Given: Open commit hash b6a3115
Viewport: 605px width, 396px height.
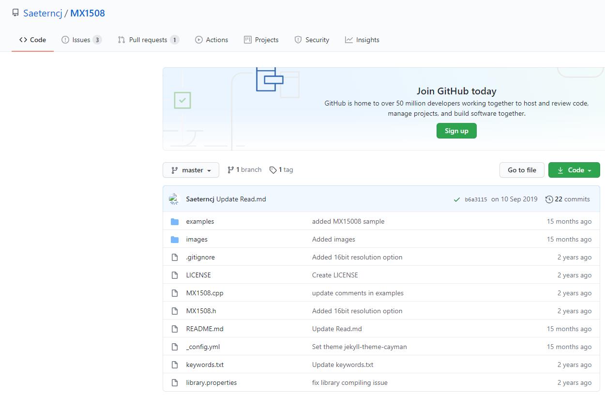Looking at the screenshot, I should point(476,199).
